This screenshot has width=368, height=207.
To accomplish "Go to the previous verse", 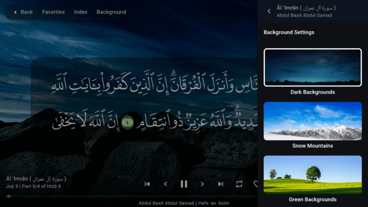I will click(x=165, y=184).
